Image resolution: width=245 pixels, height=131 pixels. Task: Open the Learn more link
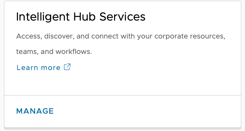click(x=39, y=68)
